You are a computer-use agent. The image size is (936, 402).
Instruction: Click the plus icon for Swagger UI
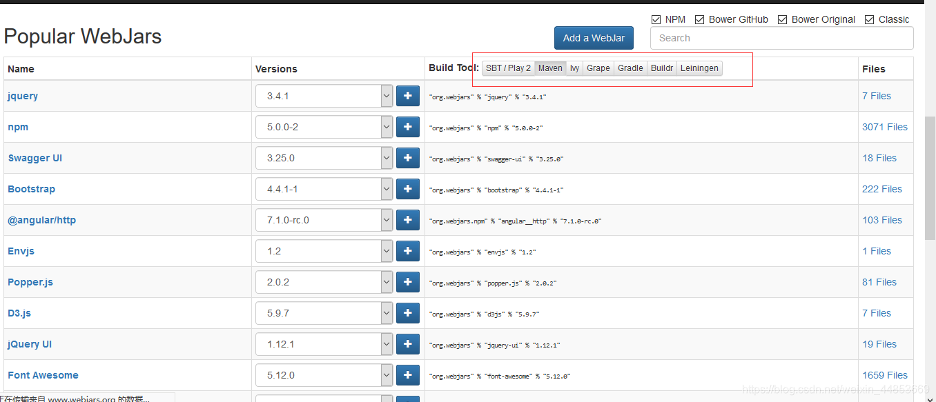click(407, 158)
